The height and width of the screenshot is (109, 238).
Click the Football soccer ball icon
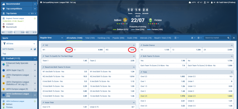[x=4, y=58]
